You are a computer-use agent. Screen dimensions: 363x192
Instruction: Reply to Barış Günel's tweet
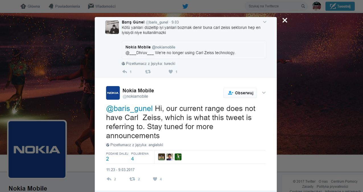coord(124,72)
